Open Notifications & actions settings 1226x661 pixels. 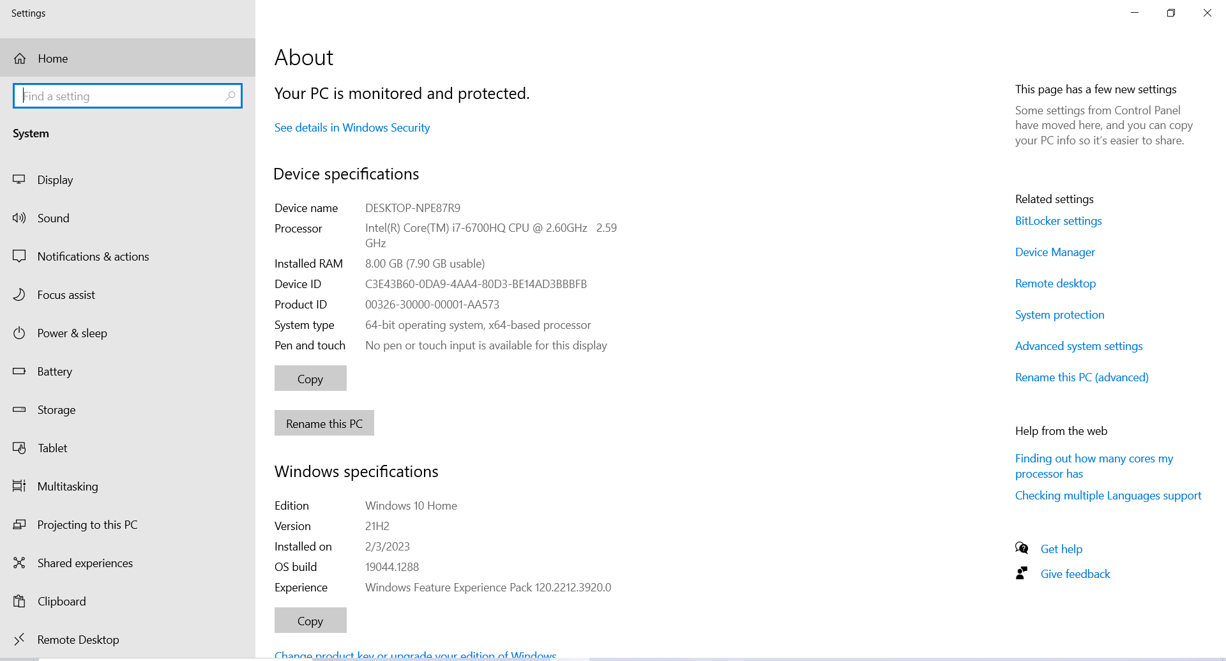point(93,256)
